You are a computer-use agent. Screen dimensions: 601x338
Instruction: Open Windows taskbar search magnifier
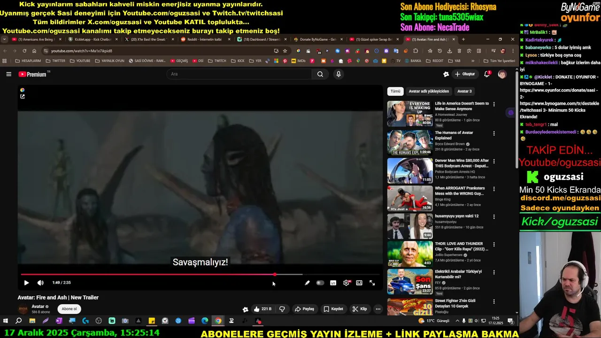(x=19, y=321)
